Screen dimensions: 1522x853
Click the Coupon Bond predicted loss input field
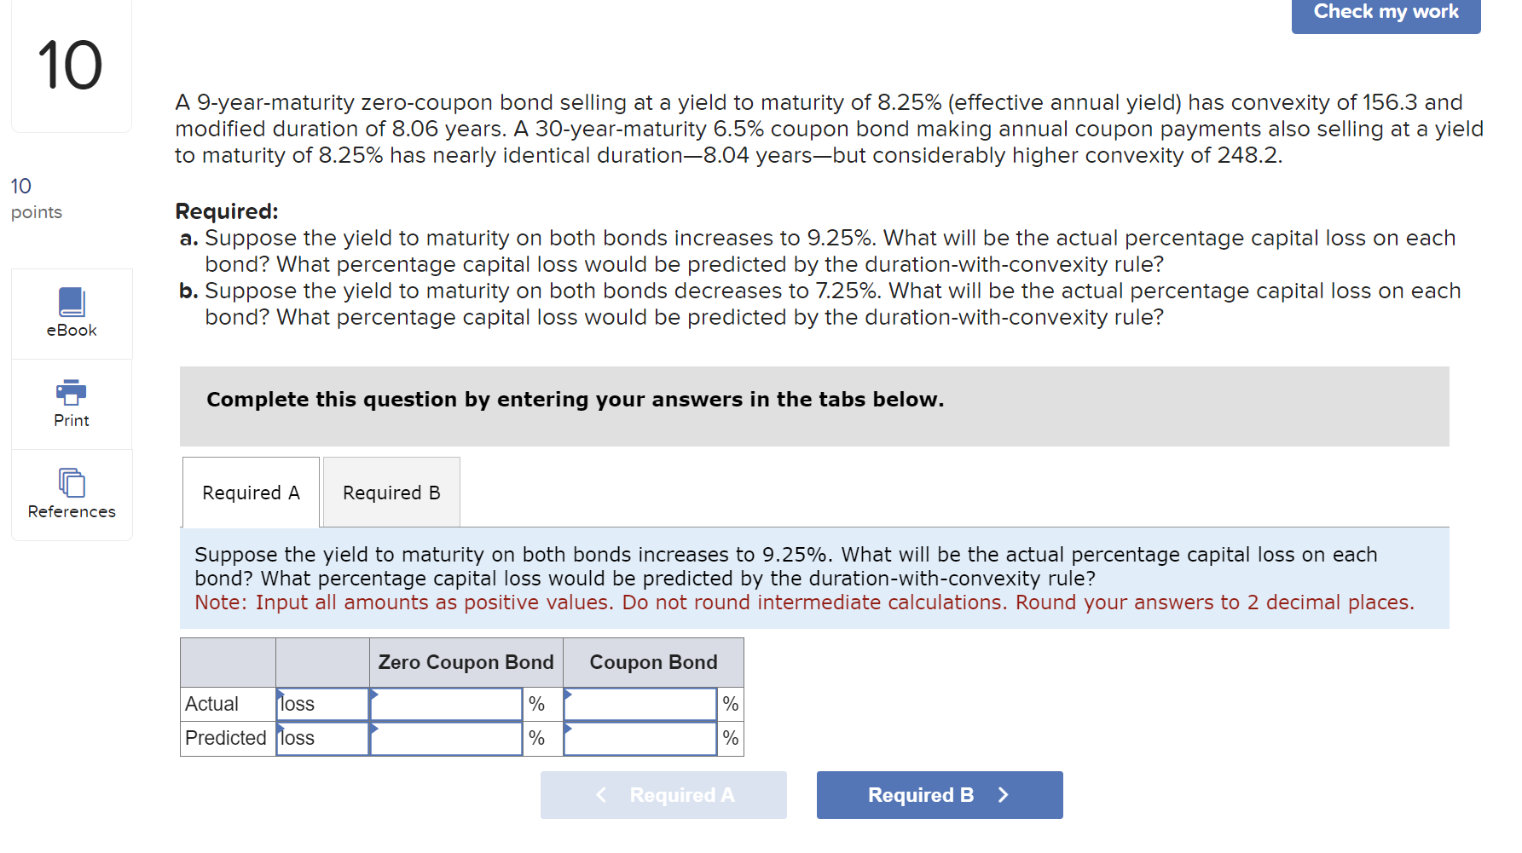[x=639, y=738]
